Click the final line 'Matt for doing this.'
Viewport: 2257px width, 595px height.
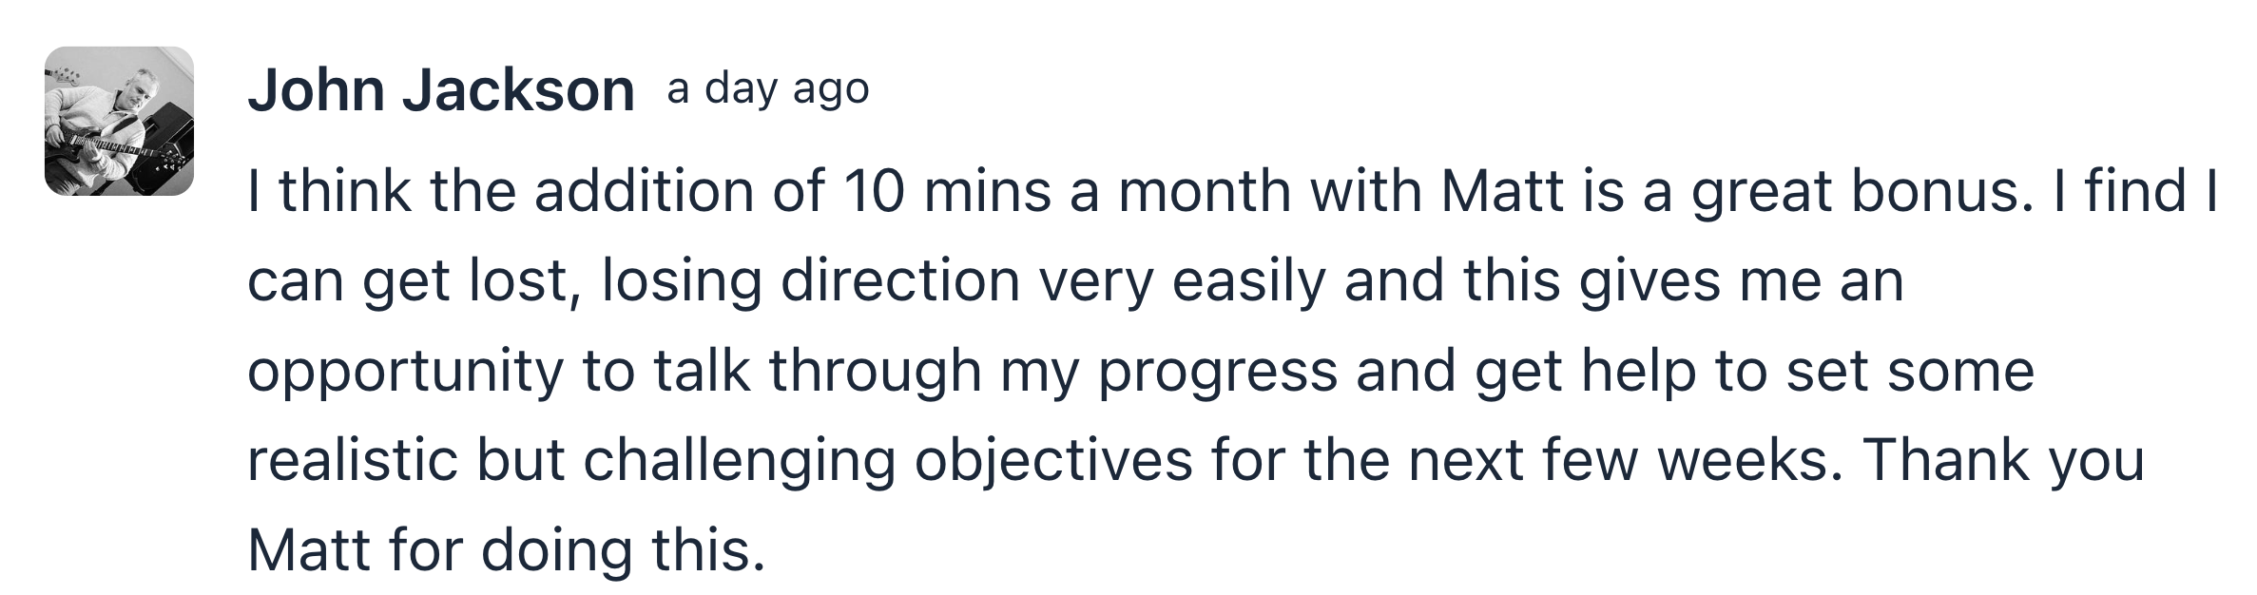click(506, 550)
